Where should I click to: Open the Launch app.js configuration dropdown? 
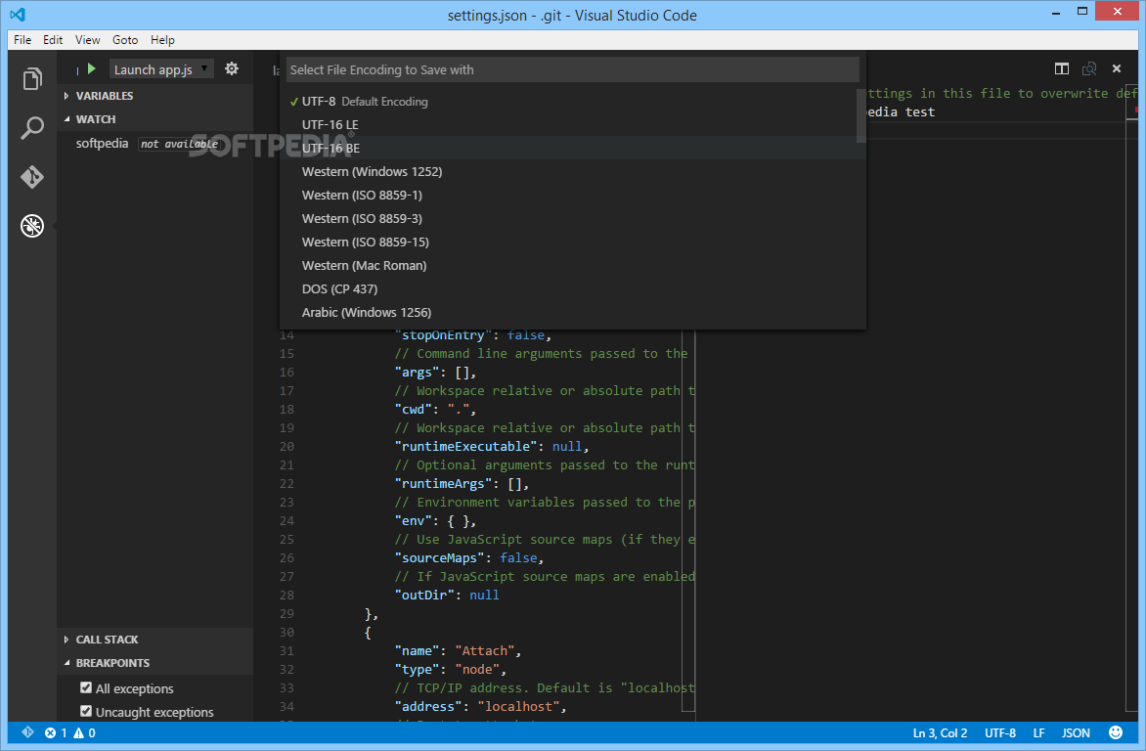pyautogui.click(x=161, y=68)
